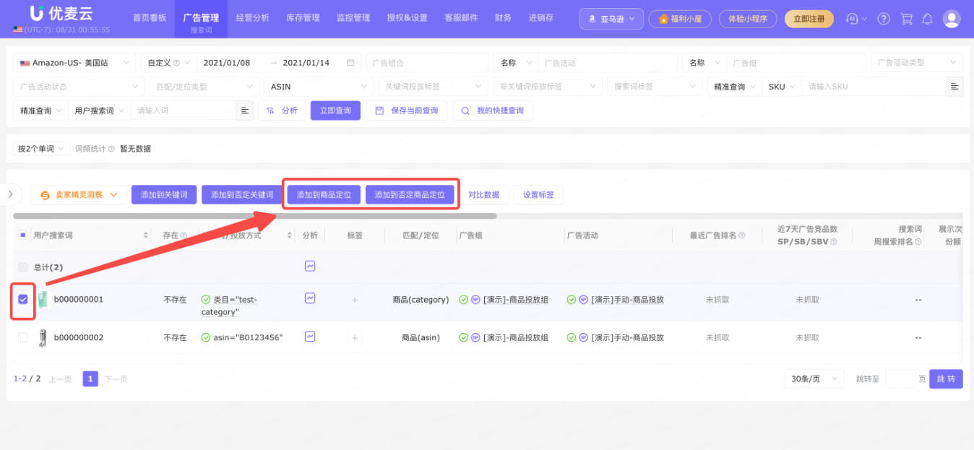Screen dimensions: 974x450
Task: Click the 添加到商品定位 button
Action: point(324,195)
